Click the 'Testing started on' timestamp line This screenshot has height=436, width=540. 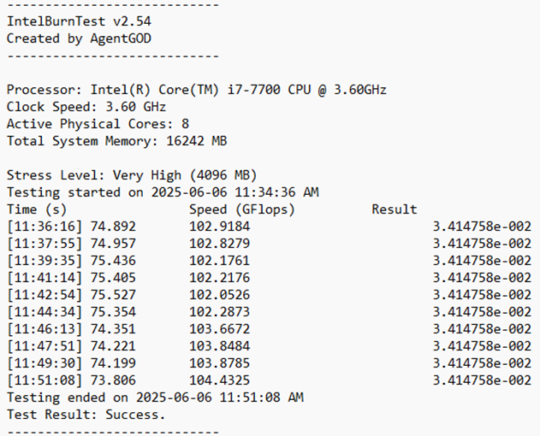[163, 192]
